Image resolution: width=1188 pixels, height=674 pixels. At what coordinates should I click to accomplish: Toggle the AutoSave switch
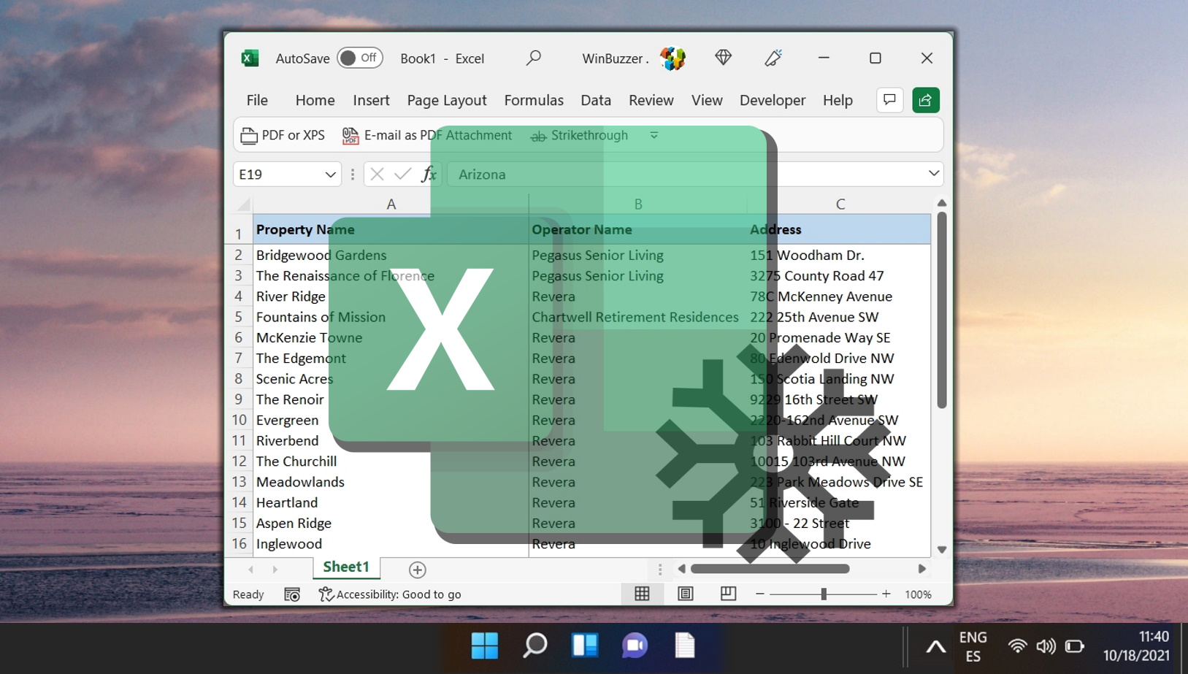(x=359, y=58)
